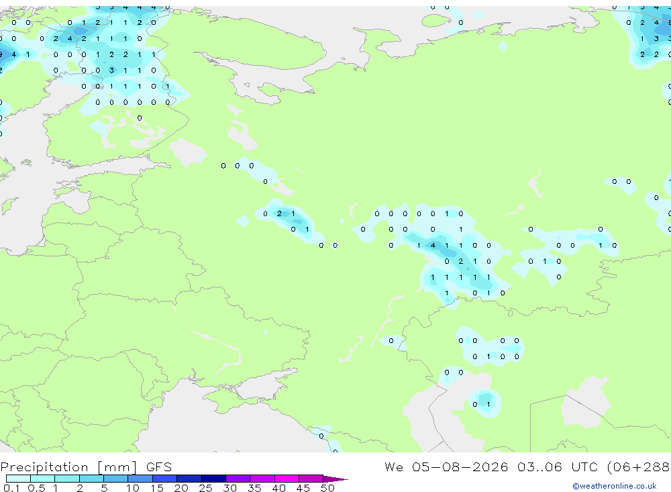Select the 5–10 mm legend swatch
Screen dimensions: 671x492
(115, 479)
